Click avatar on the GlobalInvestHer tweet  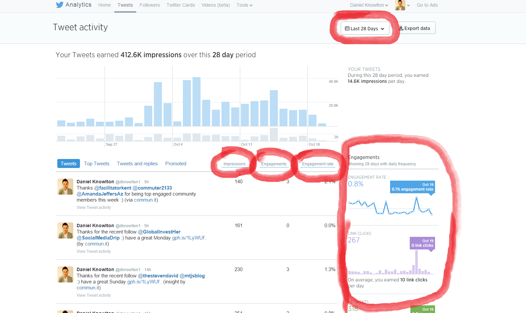pos(65,231)
